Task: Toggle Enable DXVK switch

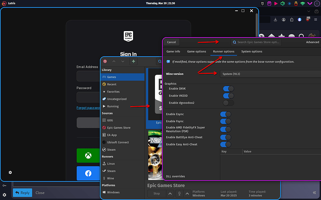Action: (x=228, y=89)
